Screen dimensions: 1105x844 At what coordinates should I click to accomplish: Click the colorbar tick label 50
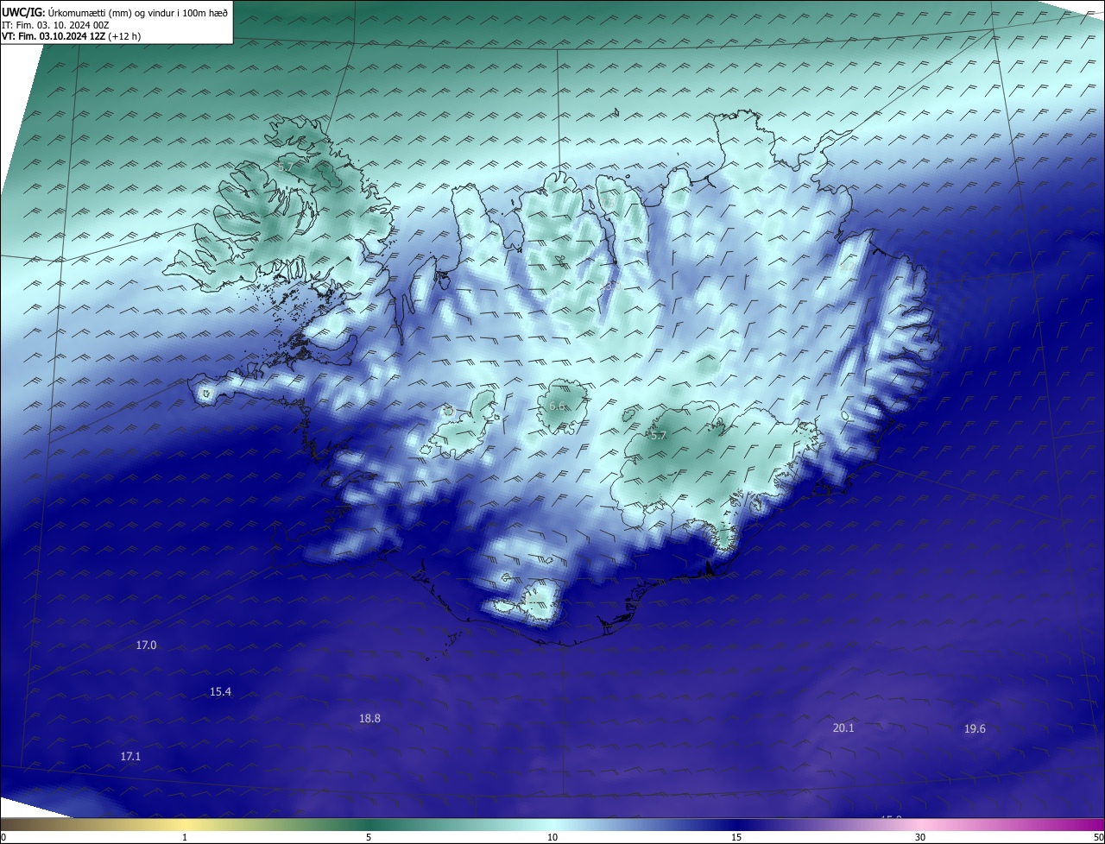point(1099,837)
